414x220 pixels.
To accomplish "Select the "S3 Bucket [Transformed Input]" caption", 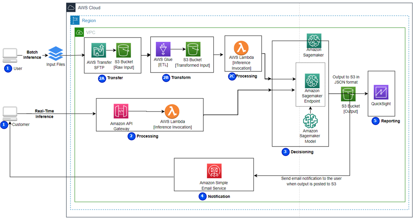I will click(192, 63).
